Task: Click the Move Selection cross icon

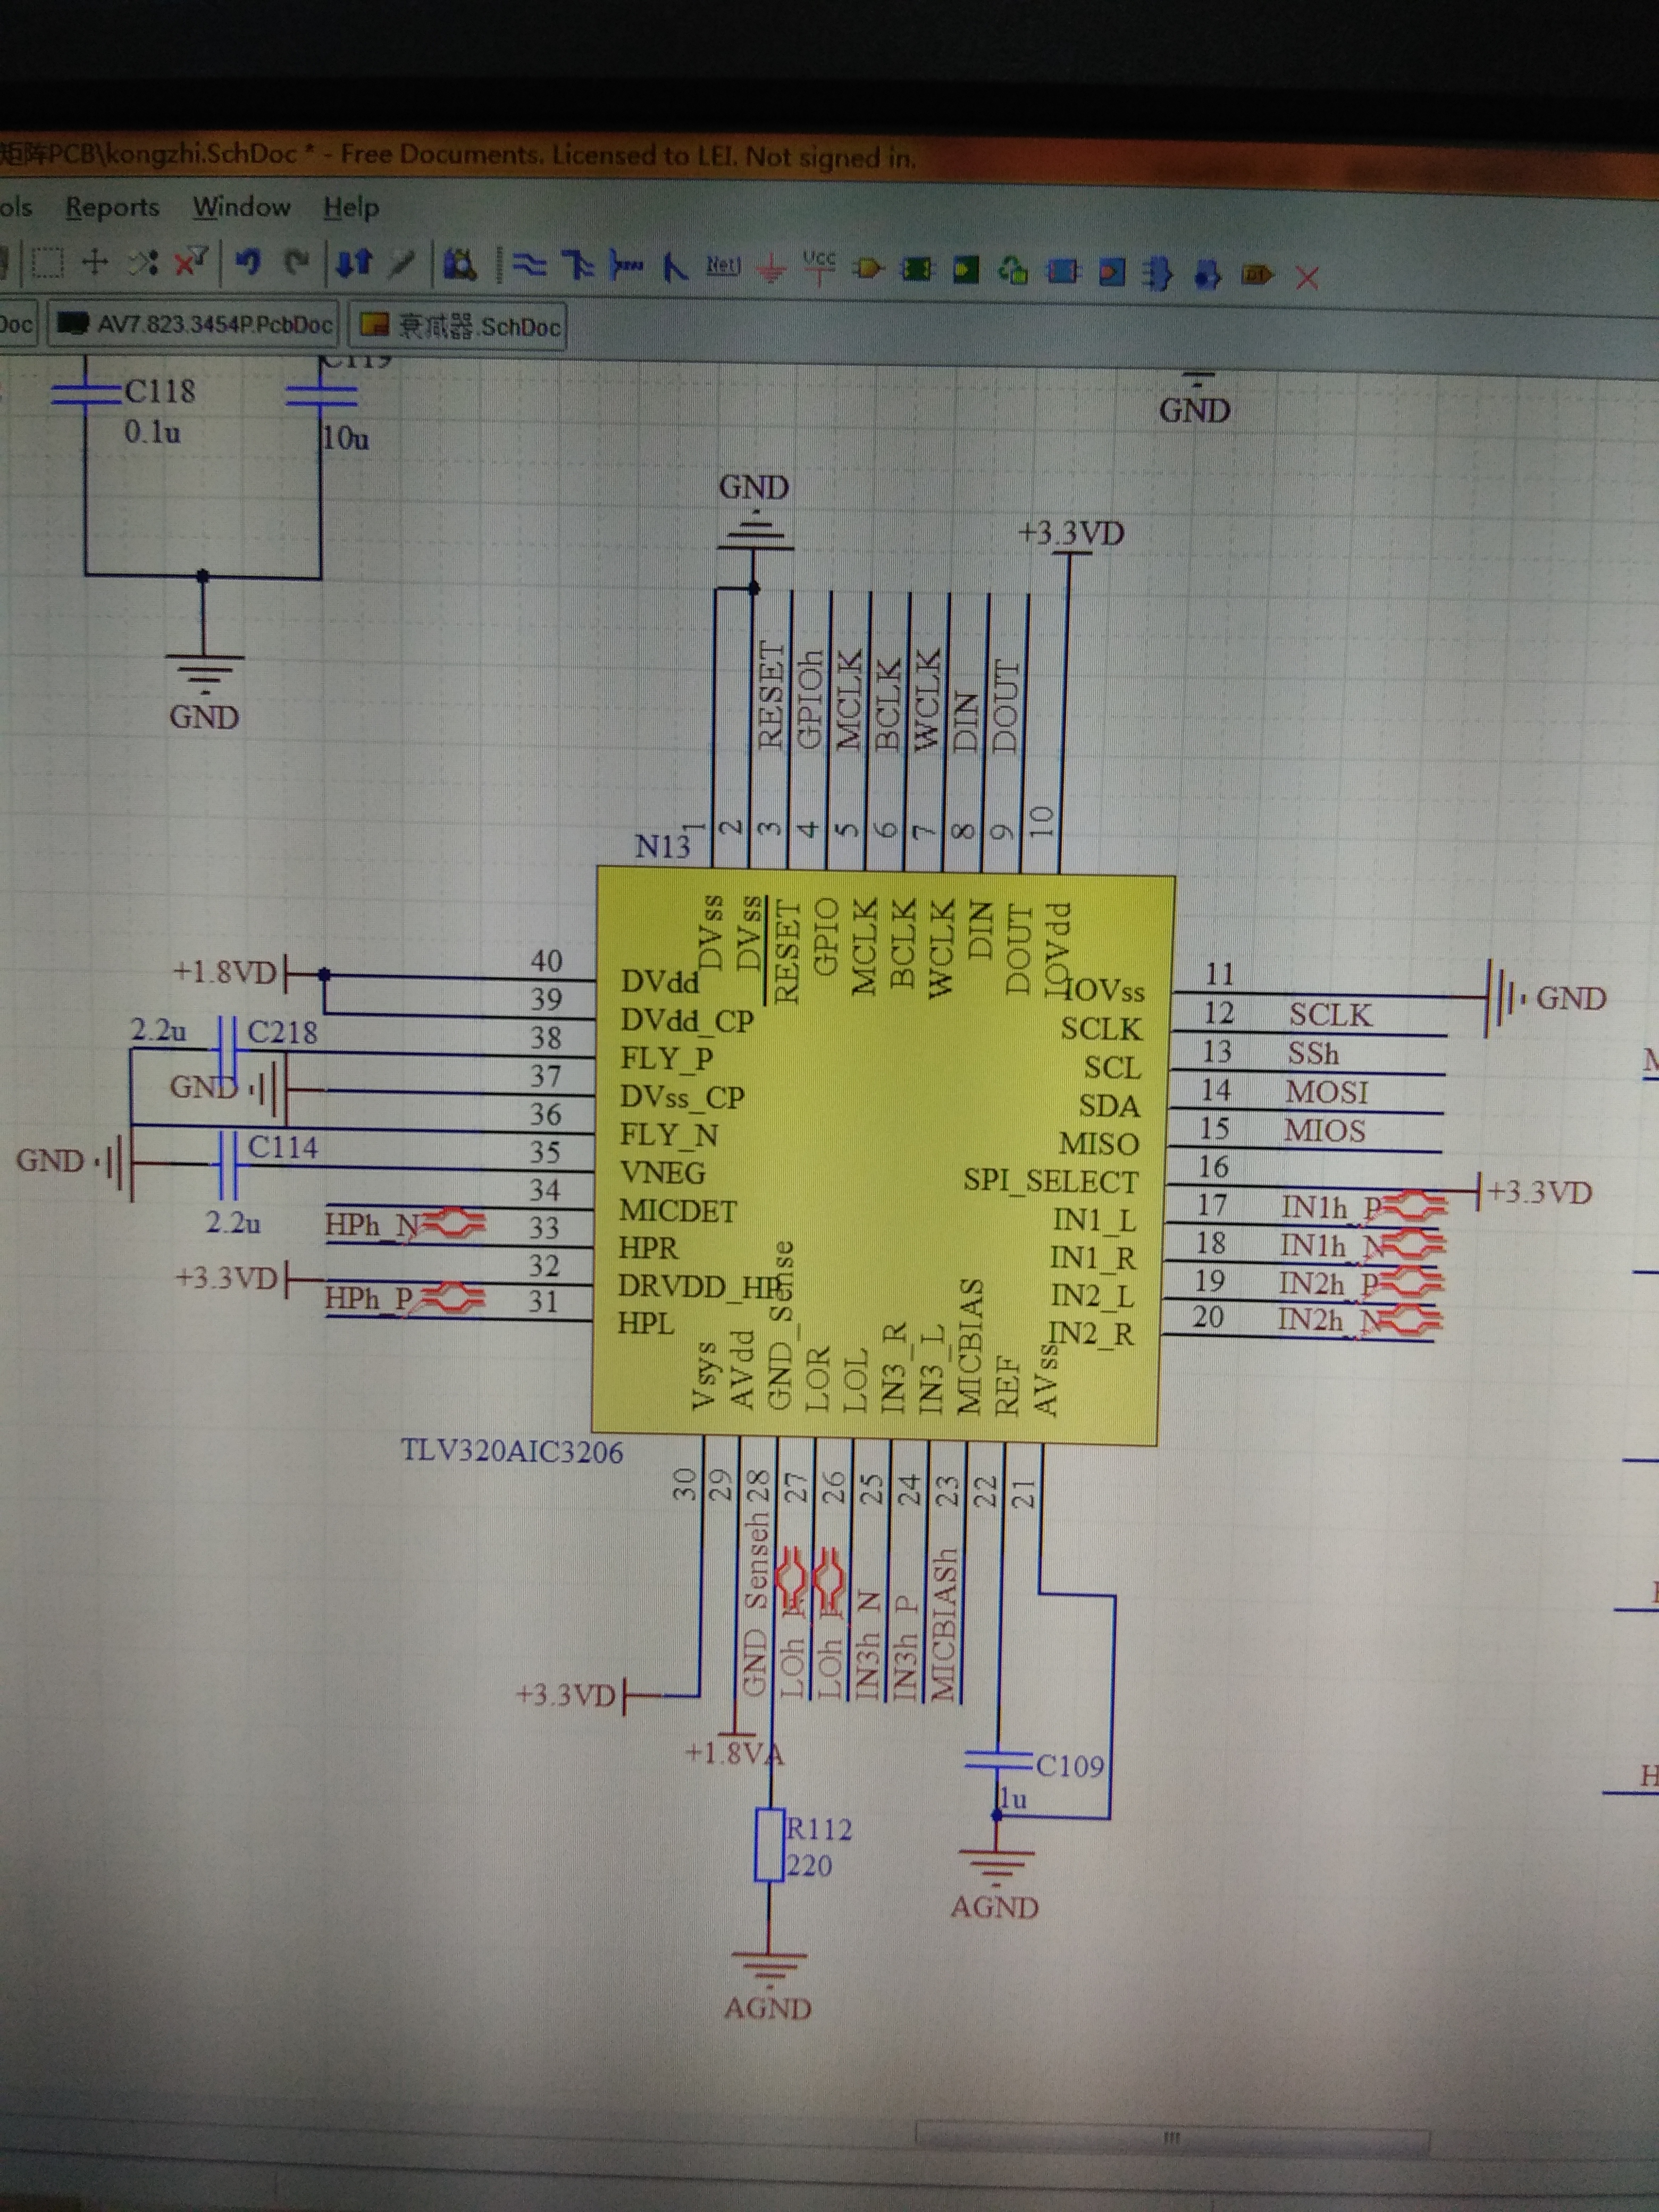Action: coord(95,262)
